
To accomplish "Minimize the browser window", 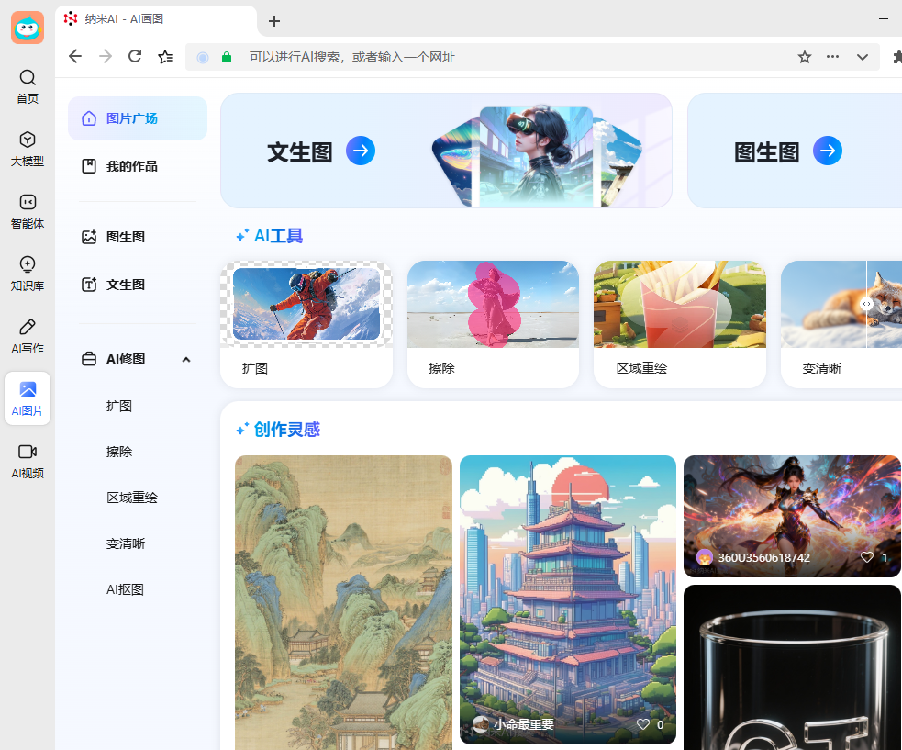I will (884, 19).
